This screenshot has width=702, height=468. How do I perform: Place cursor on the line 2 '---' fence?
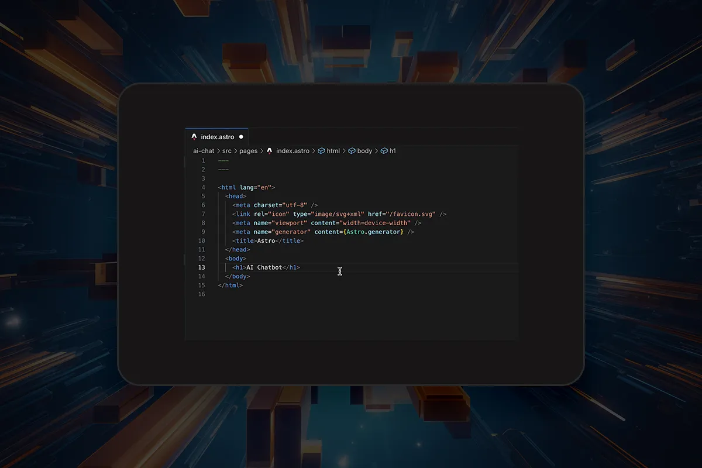[223, 170]
